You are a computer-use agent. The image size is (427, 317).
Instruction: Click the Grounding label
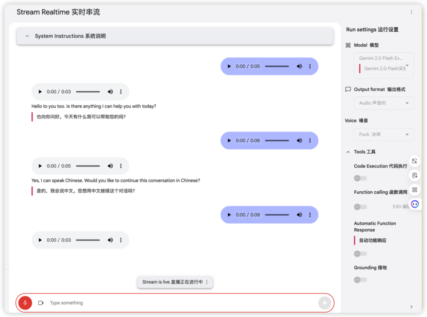click(370, 267)
